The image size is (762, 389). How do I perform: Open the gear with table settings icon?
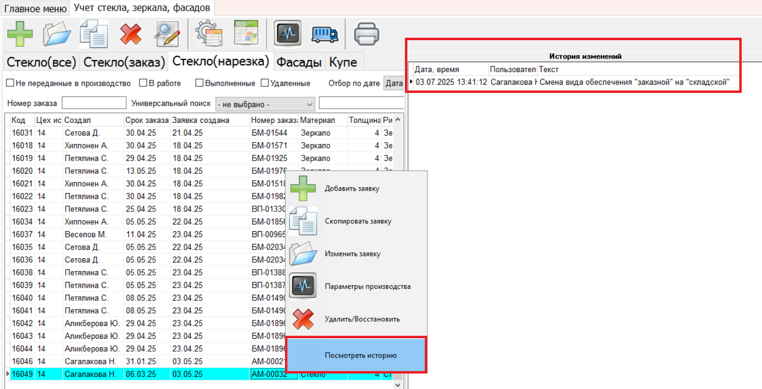tap(209, 34)
